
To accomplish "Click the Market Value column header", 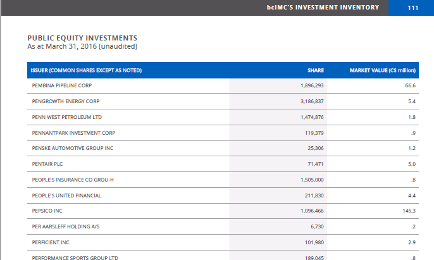I will tap(382, 70).
